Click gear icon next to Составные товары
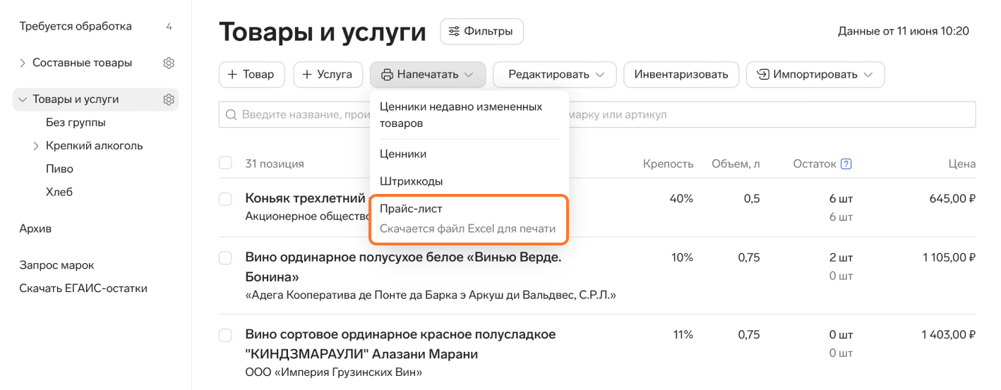 pyautogui.click(x=169, y=63)
